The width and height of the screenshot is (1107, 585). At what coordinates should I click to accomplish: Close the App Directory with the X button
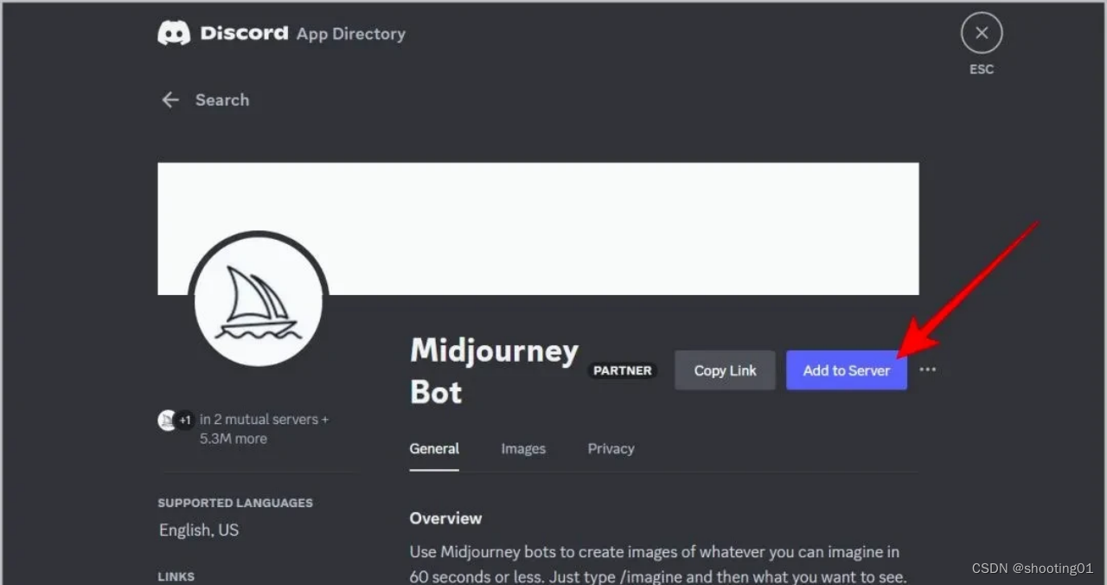pyautogui.click(x=981, y=34)
